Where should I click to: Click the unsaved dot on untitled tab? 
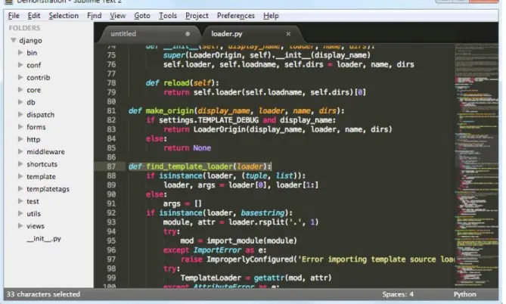click(x=188, y=33)
